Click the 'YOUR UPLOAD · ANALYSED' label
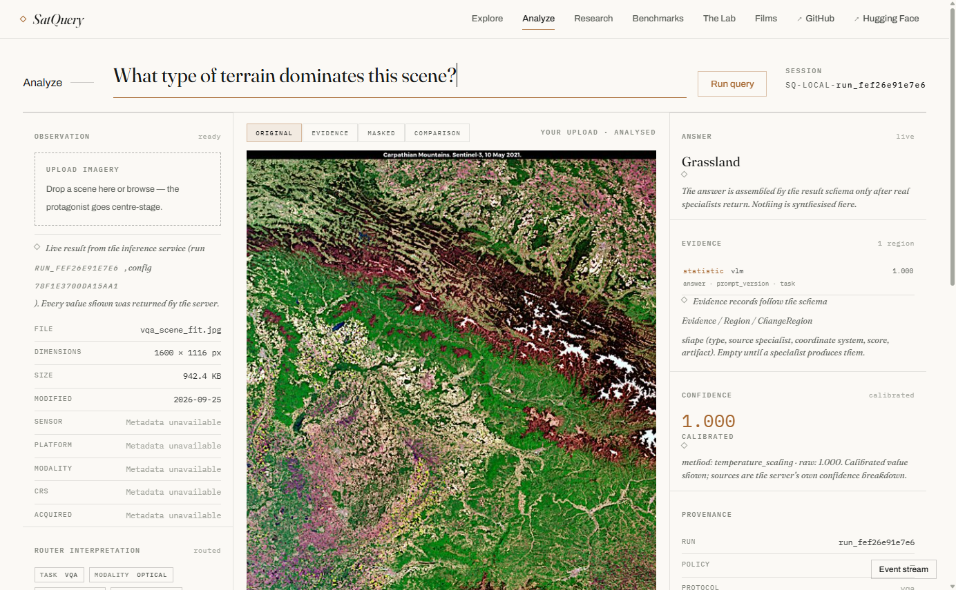956x590 pixels. pyautogui.click(x=597, y=132)
